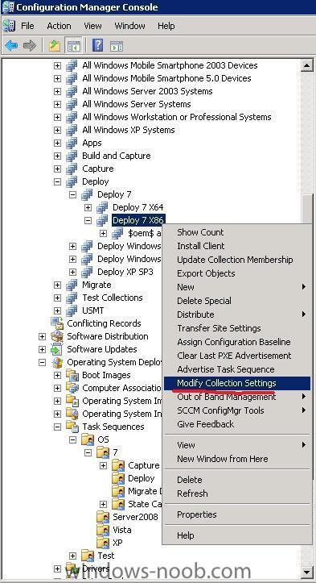The height and width of the screenshot is (583, 316).
Task: Click the Task Sequences node icon
Action: (72, 427)
